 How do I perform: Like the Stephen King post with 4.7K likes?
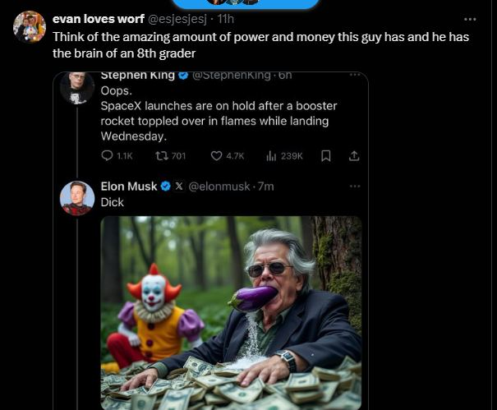217,156
